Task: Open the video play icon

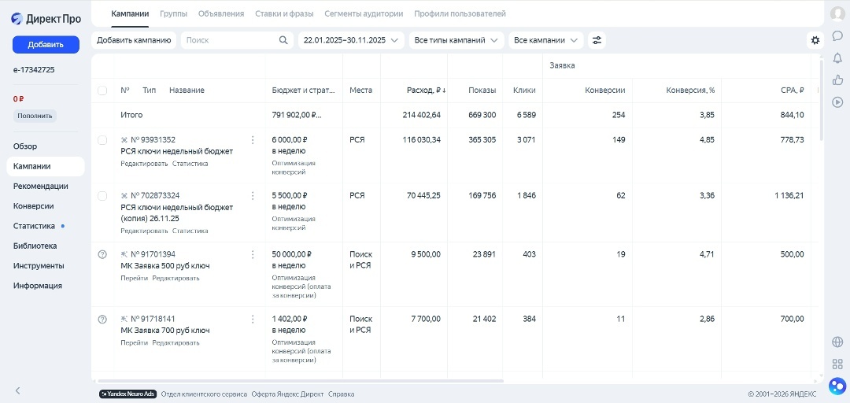Action: pos(837,102)
